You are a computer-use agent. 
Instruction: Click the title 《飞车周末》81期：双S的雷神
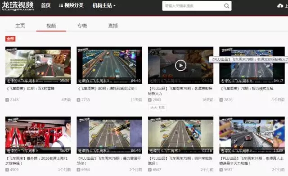(31, 89)
